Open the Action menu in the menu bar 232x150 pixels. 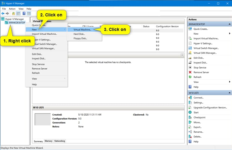click(12, 9)
